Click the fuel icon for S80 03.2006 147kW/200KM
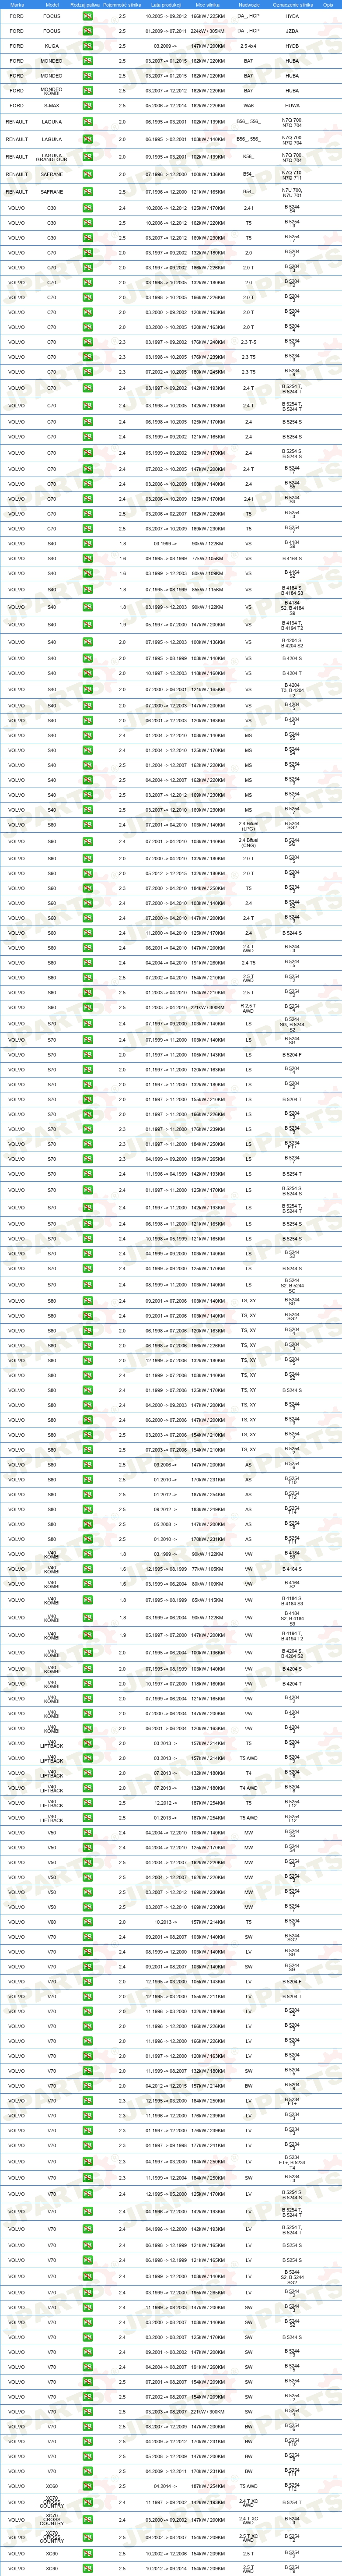Viewport: 342px width, 2576px height. (x=88, y=1465)
